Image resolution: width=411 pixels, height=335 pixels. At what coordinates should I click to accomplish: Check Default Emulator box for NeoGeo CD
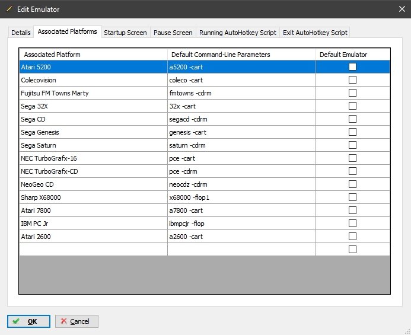click(x=352, y=184)
